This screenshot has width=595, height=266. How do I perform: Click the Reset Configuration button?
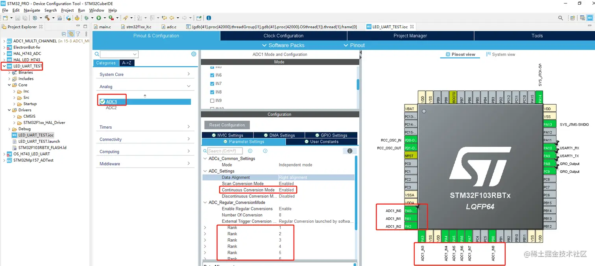(227, 125)
